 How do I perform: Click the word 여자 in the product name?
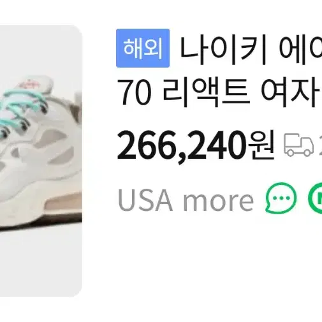click(290, 93)
